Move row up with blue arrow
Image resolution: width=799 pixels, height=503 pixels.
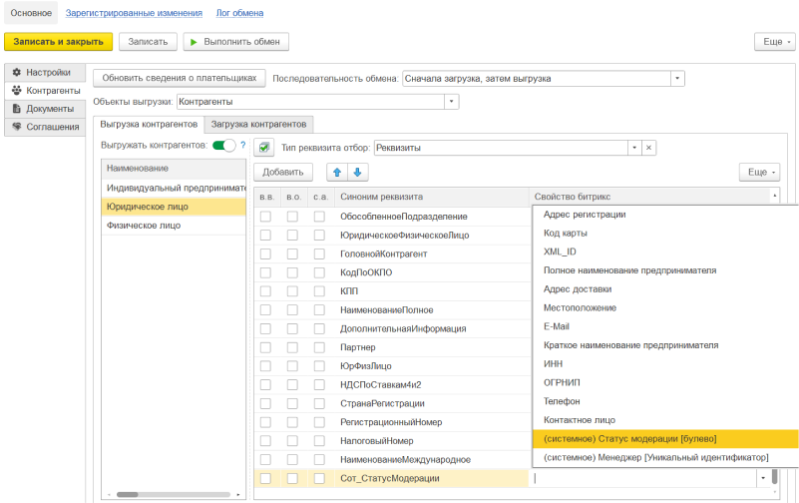pos(337,173)
